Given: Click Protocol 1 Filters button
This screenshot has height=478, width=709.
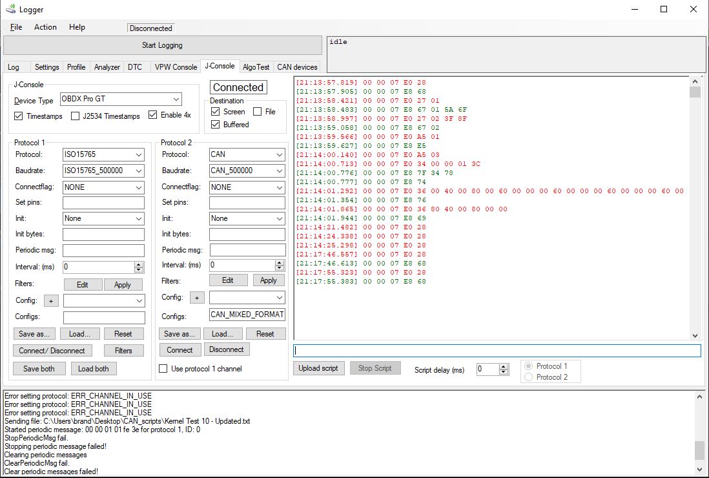Looking at the screenshot, I should (123, 351).
